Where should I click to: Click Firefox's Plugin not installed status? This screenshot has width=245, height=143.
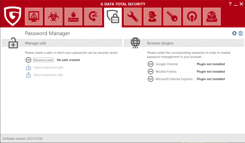(x=211, y=71)
